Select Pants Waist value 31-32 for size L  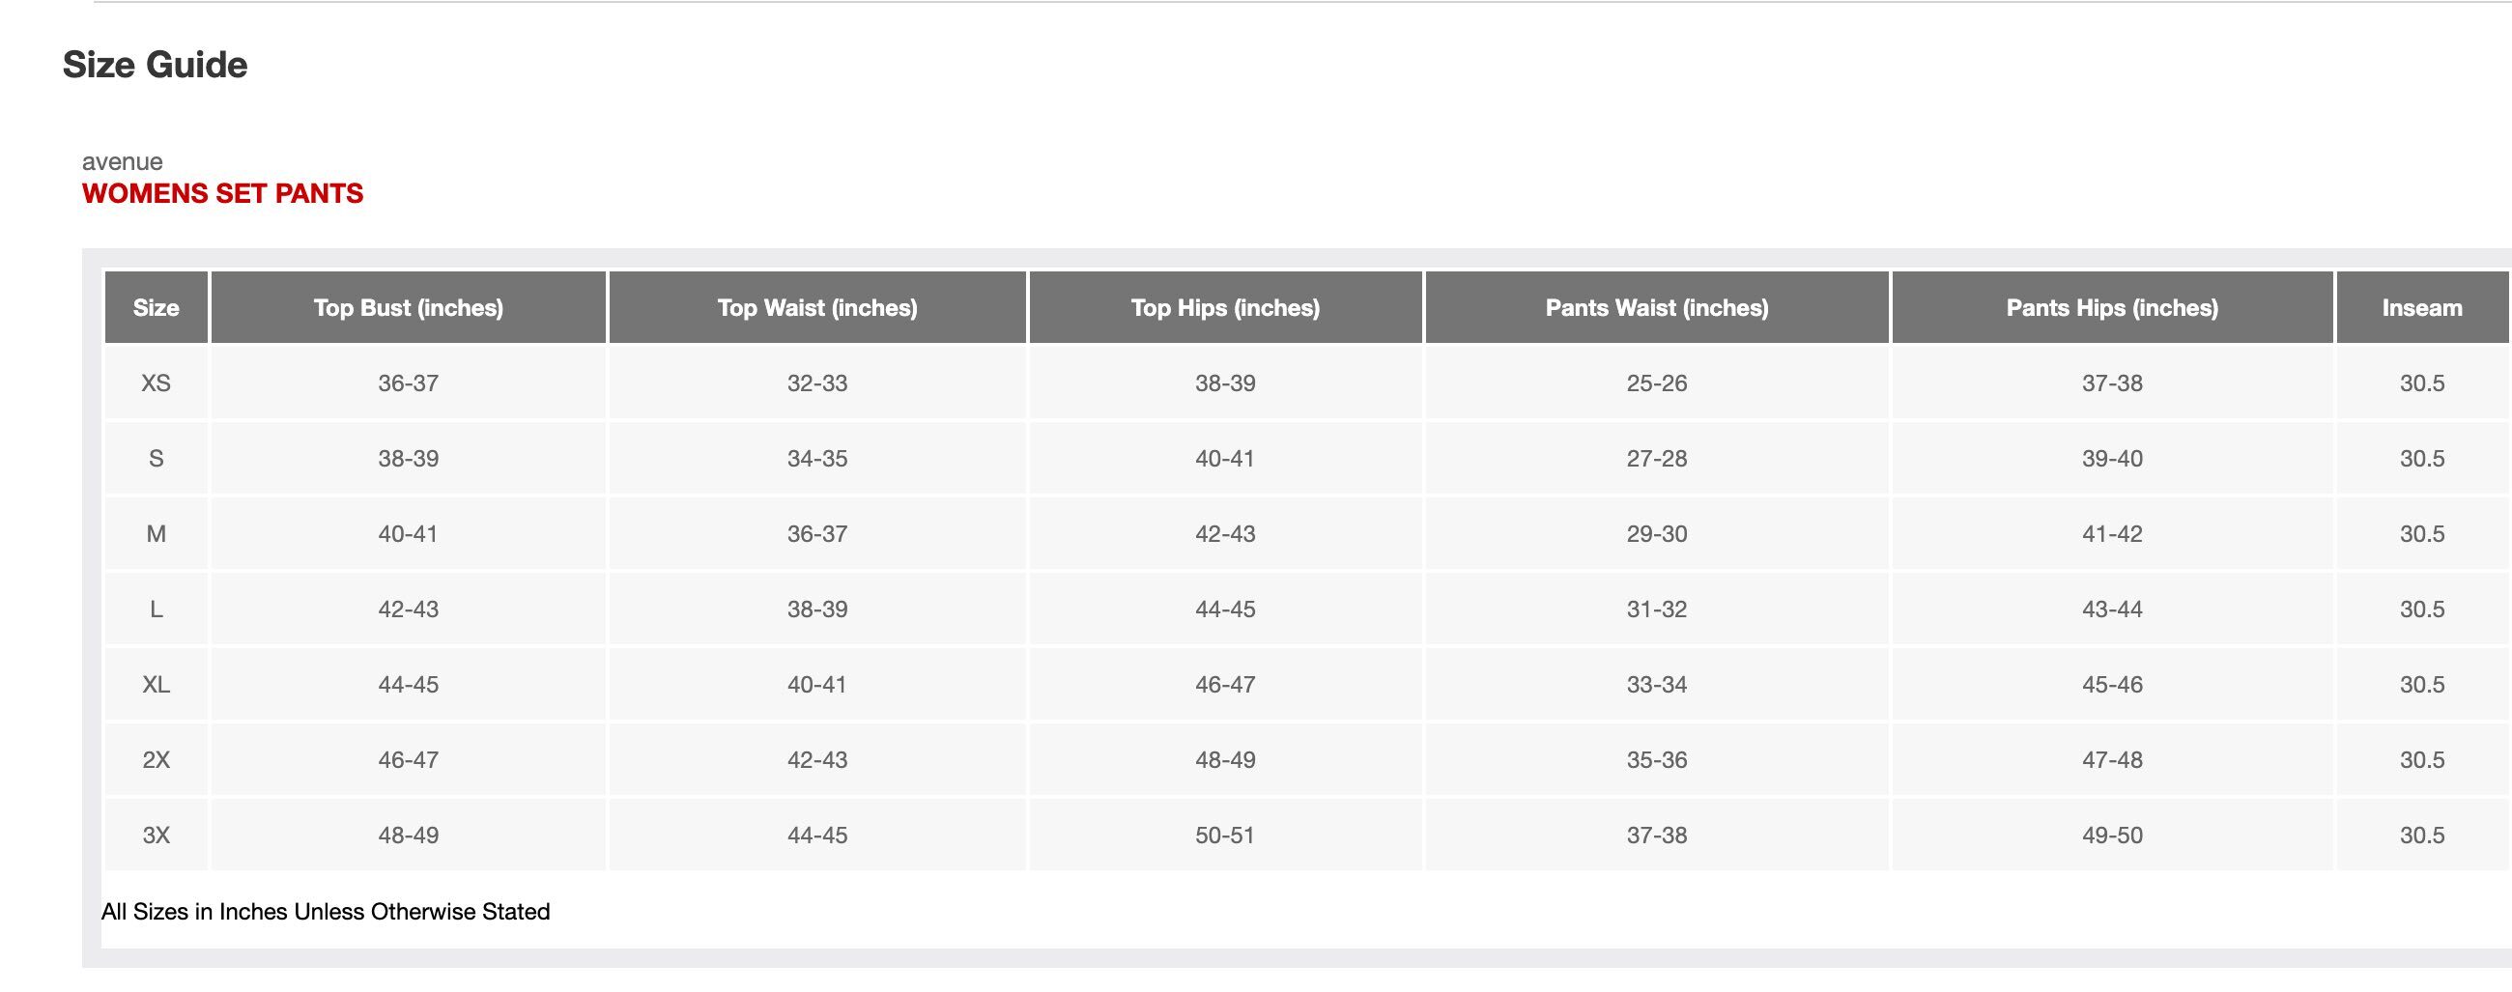tap(1656, 609)
